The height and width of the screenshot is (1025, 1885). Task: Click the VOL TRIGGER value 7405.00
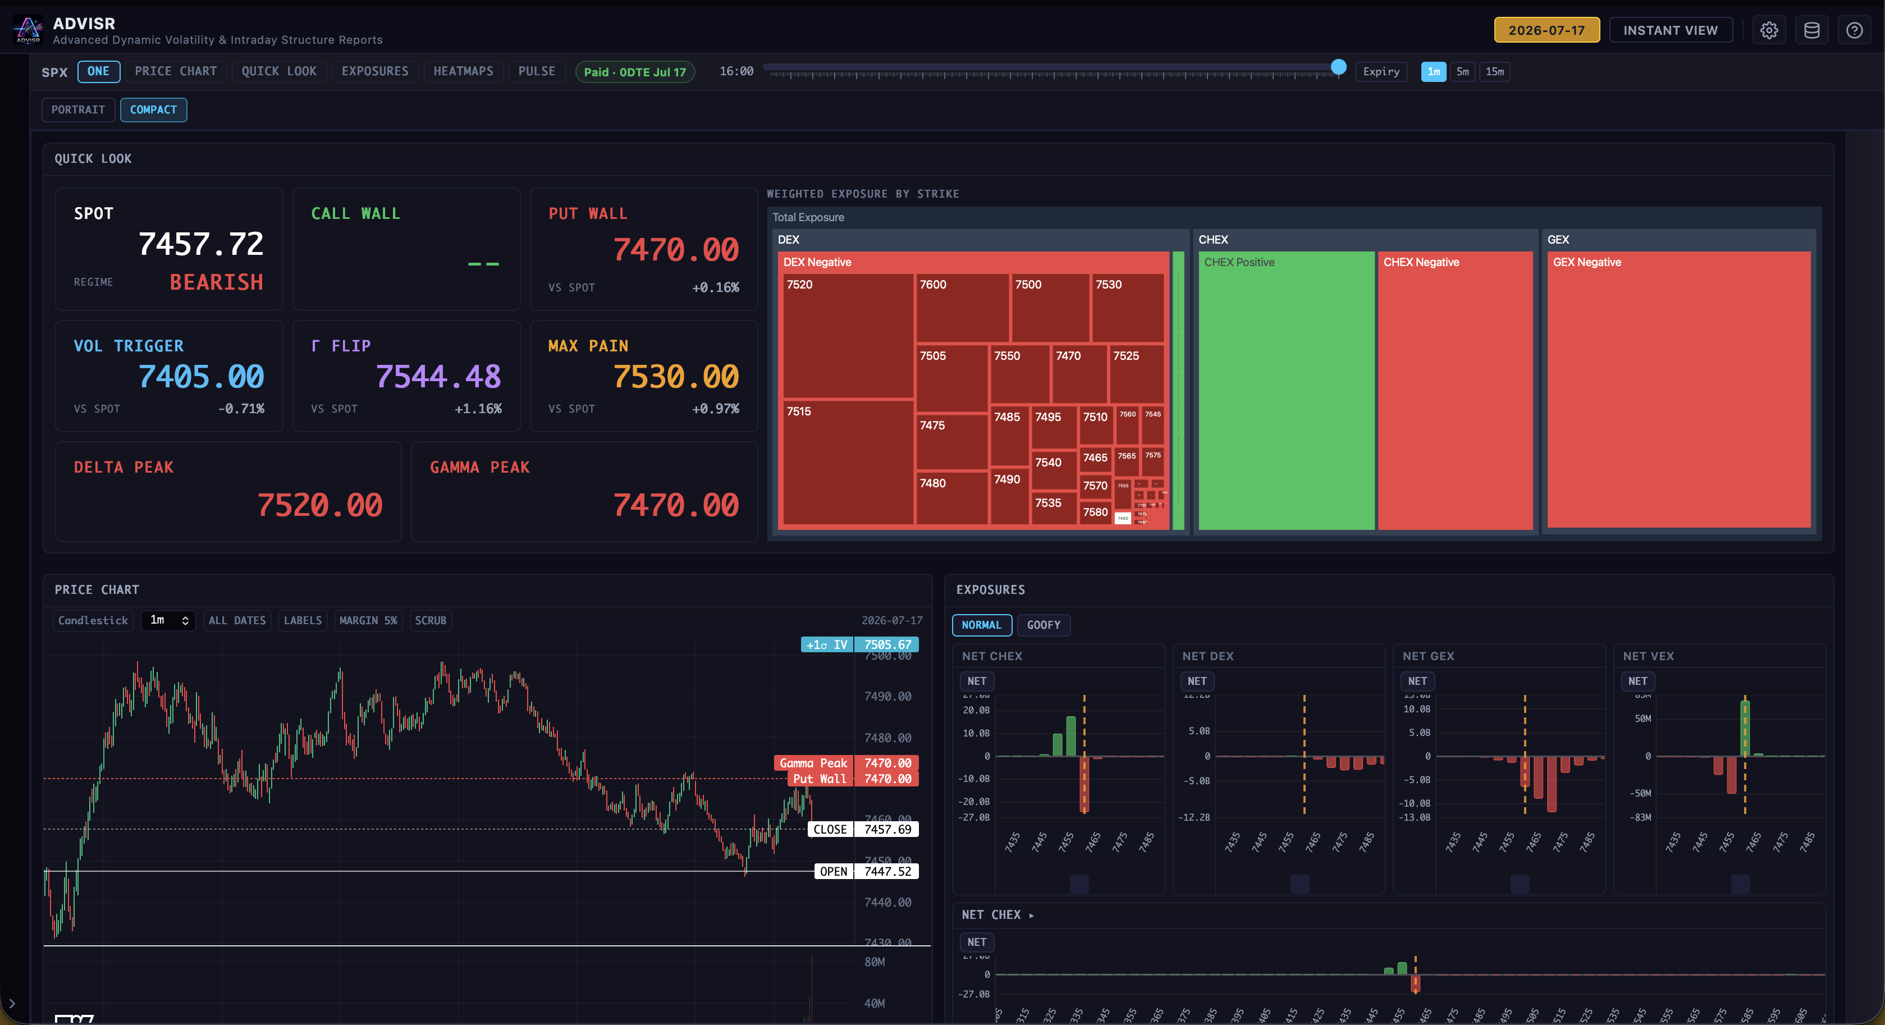[x=200, y=377]
